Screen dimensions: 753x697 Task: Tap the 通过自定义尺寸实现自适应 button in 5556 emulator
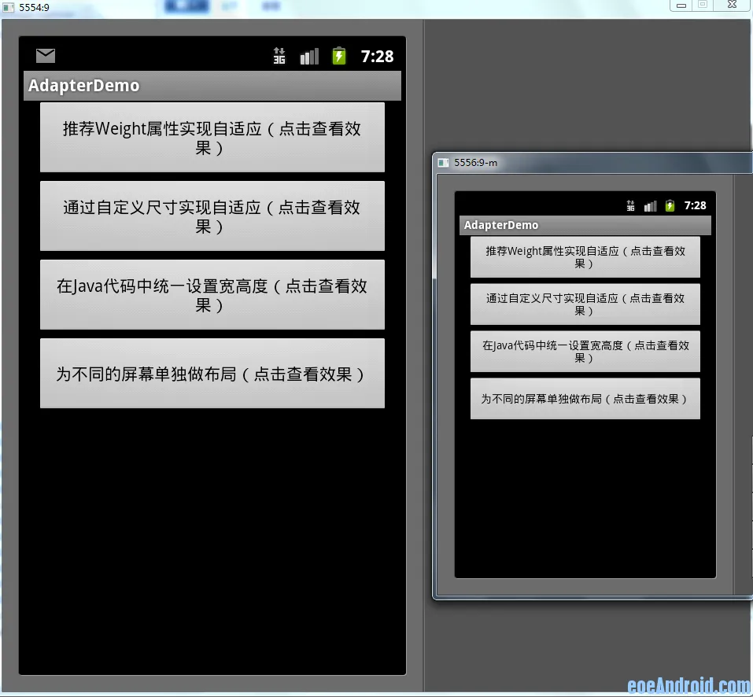[585, 304]
